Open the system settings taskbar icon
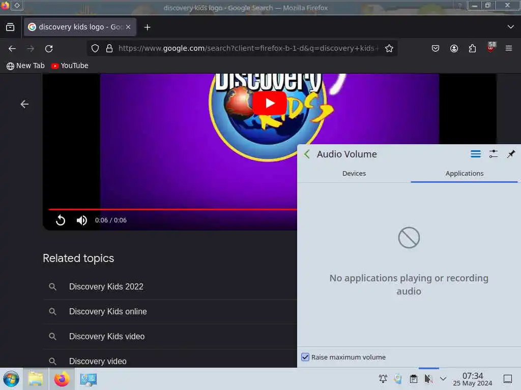521x390 pixels. (x=89, y=379)
